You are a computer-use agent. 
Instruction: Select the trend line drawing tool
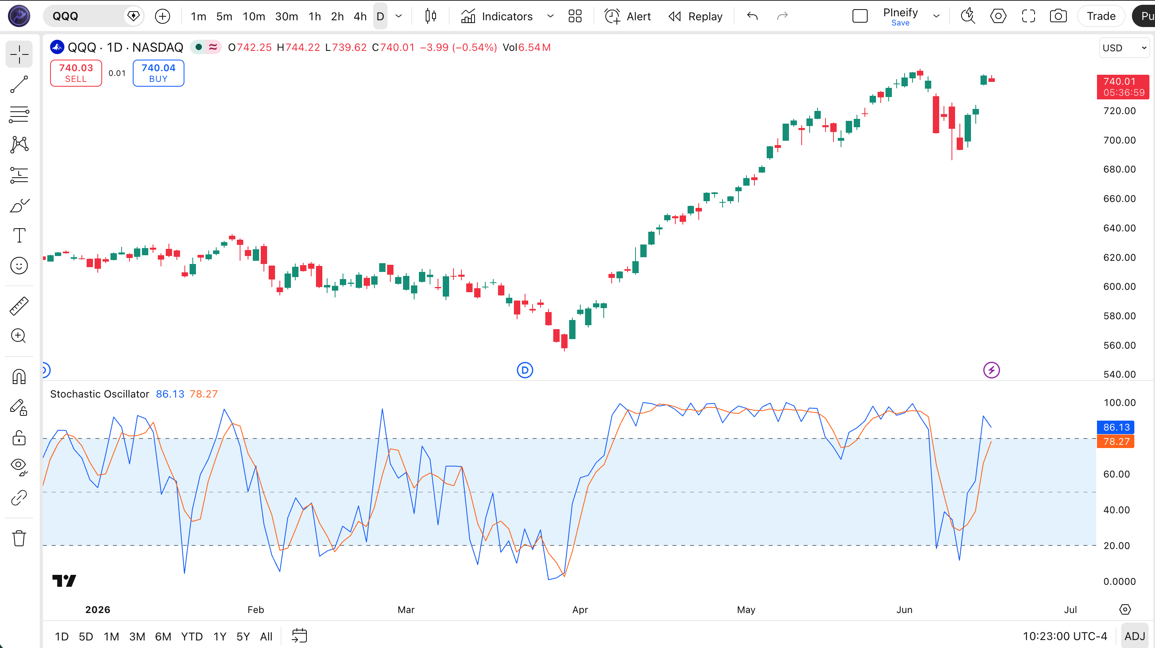[x=19, y=84]
